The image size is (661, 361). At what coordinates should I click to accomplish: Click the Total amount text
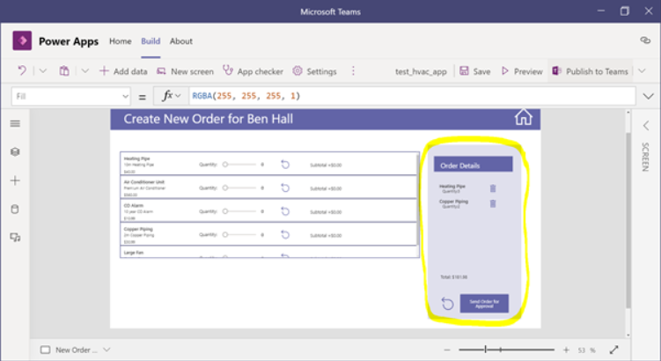(453, 277)
